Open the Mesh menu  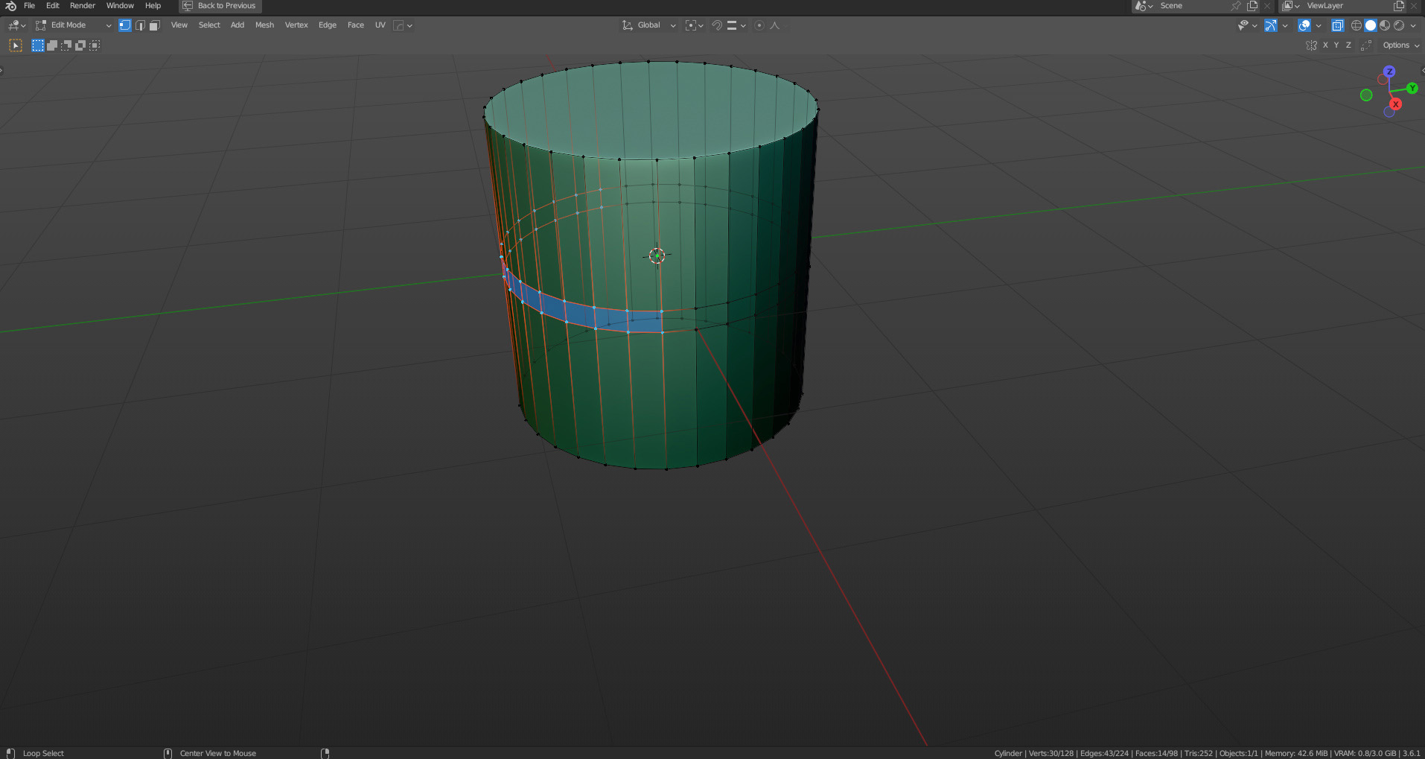(x=264, y=25)
